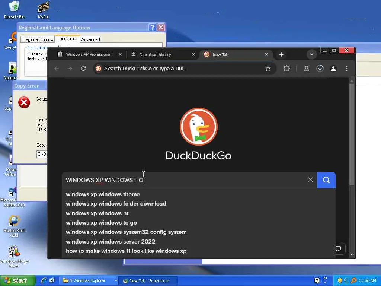Open the Extensions puzzle icon
This screenshot has width=381, height=286.
pos(287,69)
